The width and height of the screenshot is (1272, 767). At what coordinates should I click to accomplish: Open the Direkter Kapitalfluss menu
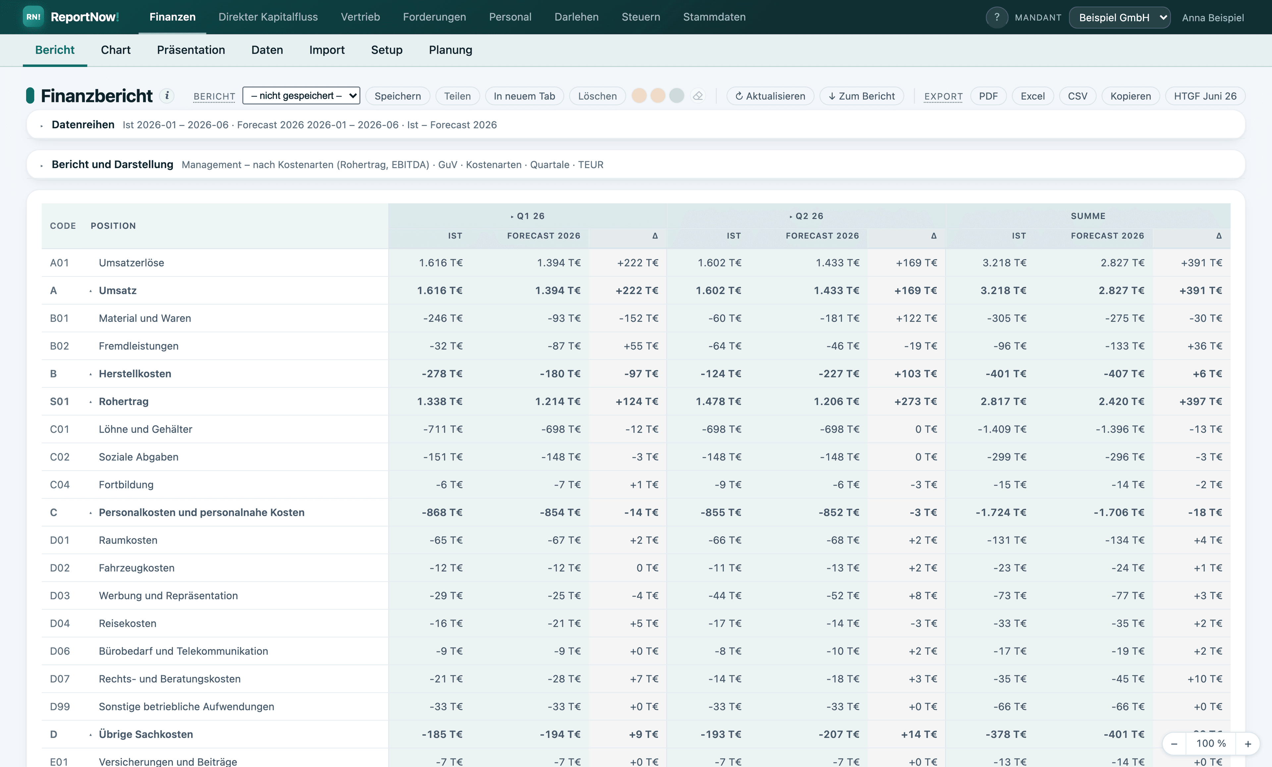click(x=268, y=17)
